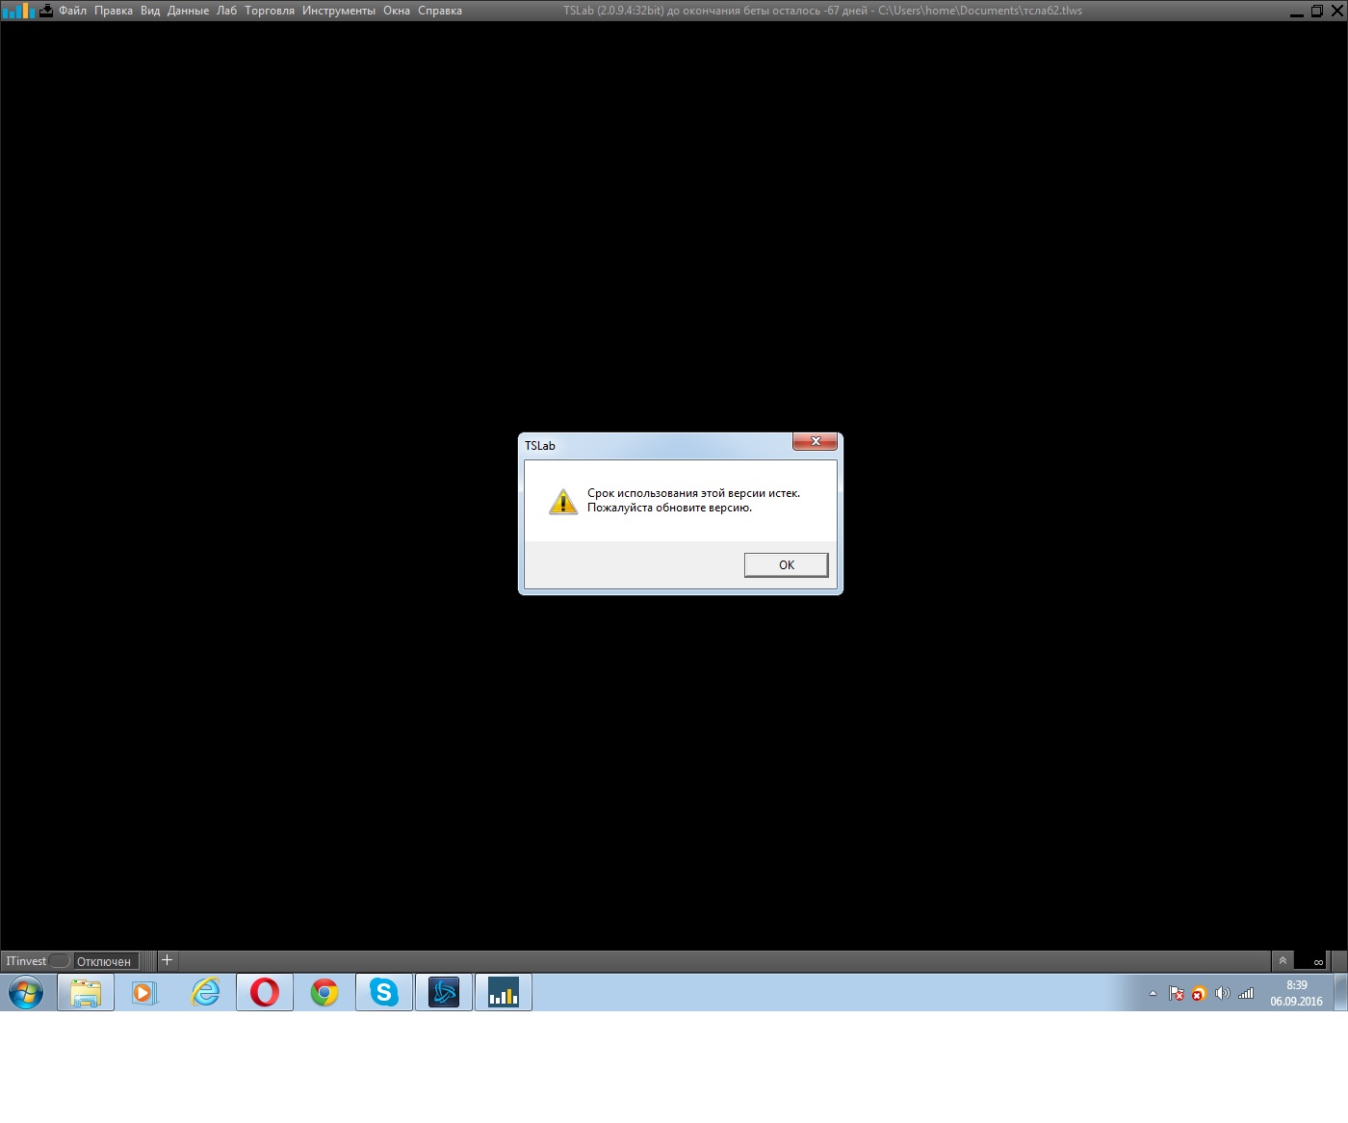
Task: Open the Вид menu
Action: point(150,11)
